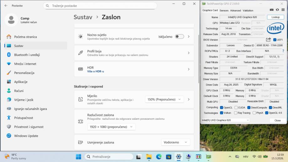This screenshot has width=288, height=162.
Task: Click Traženje postavke search field
Action: click(x=100, y=6)
